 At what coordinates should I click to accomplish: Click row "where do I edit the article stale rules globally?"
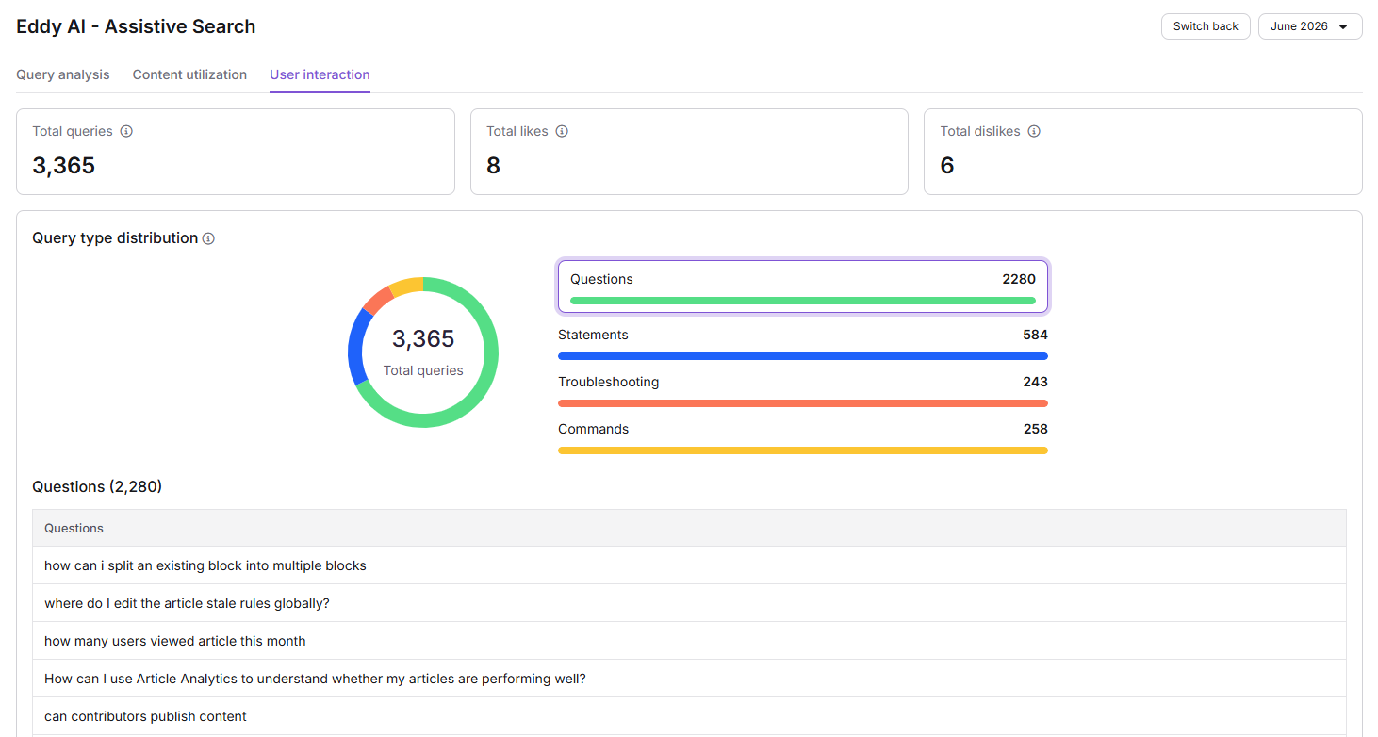coord(689,603)
